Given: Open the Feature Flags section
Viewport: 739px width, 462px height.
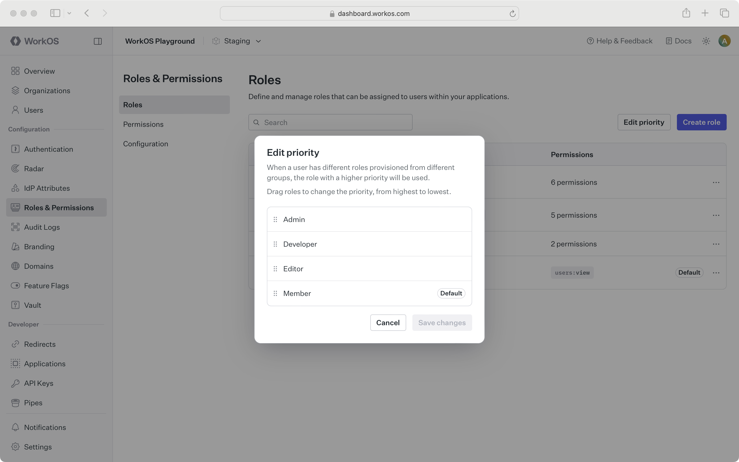Looking at the screenshot, I should 46,286.
